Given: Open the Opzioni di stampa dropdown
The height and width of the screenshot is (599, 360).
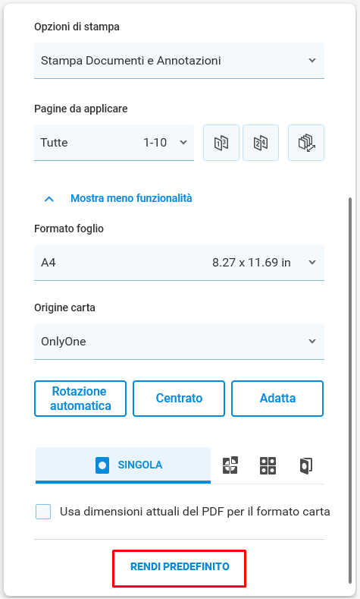Looking at the screenshot, I should pos(179,61).
